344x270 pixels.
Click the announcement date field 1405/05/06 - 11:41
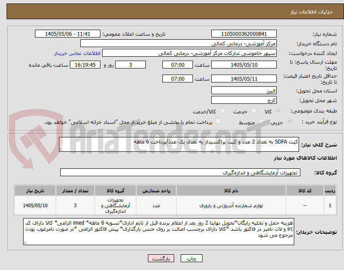tap(68, 34)
